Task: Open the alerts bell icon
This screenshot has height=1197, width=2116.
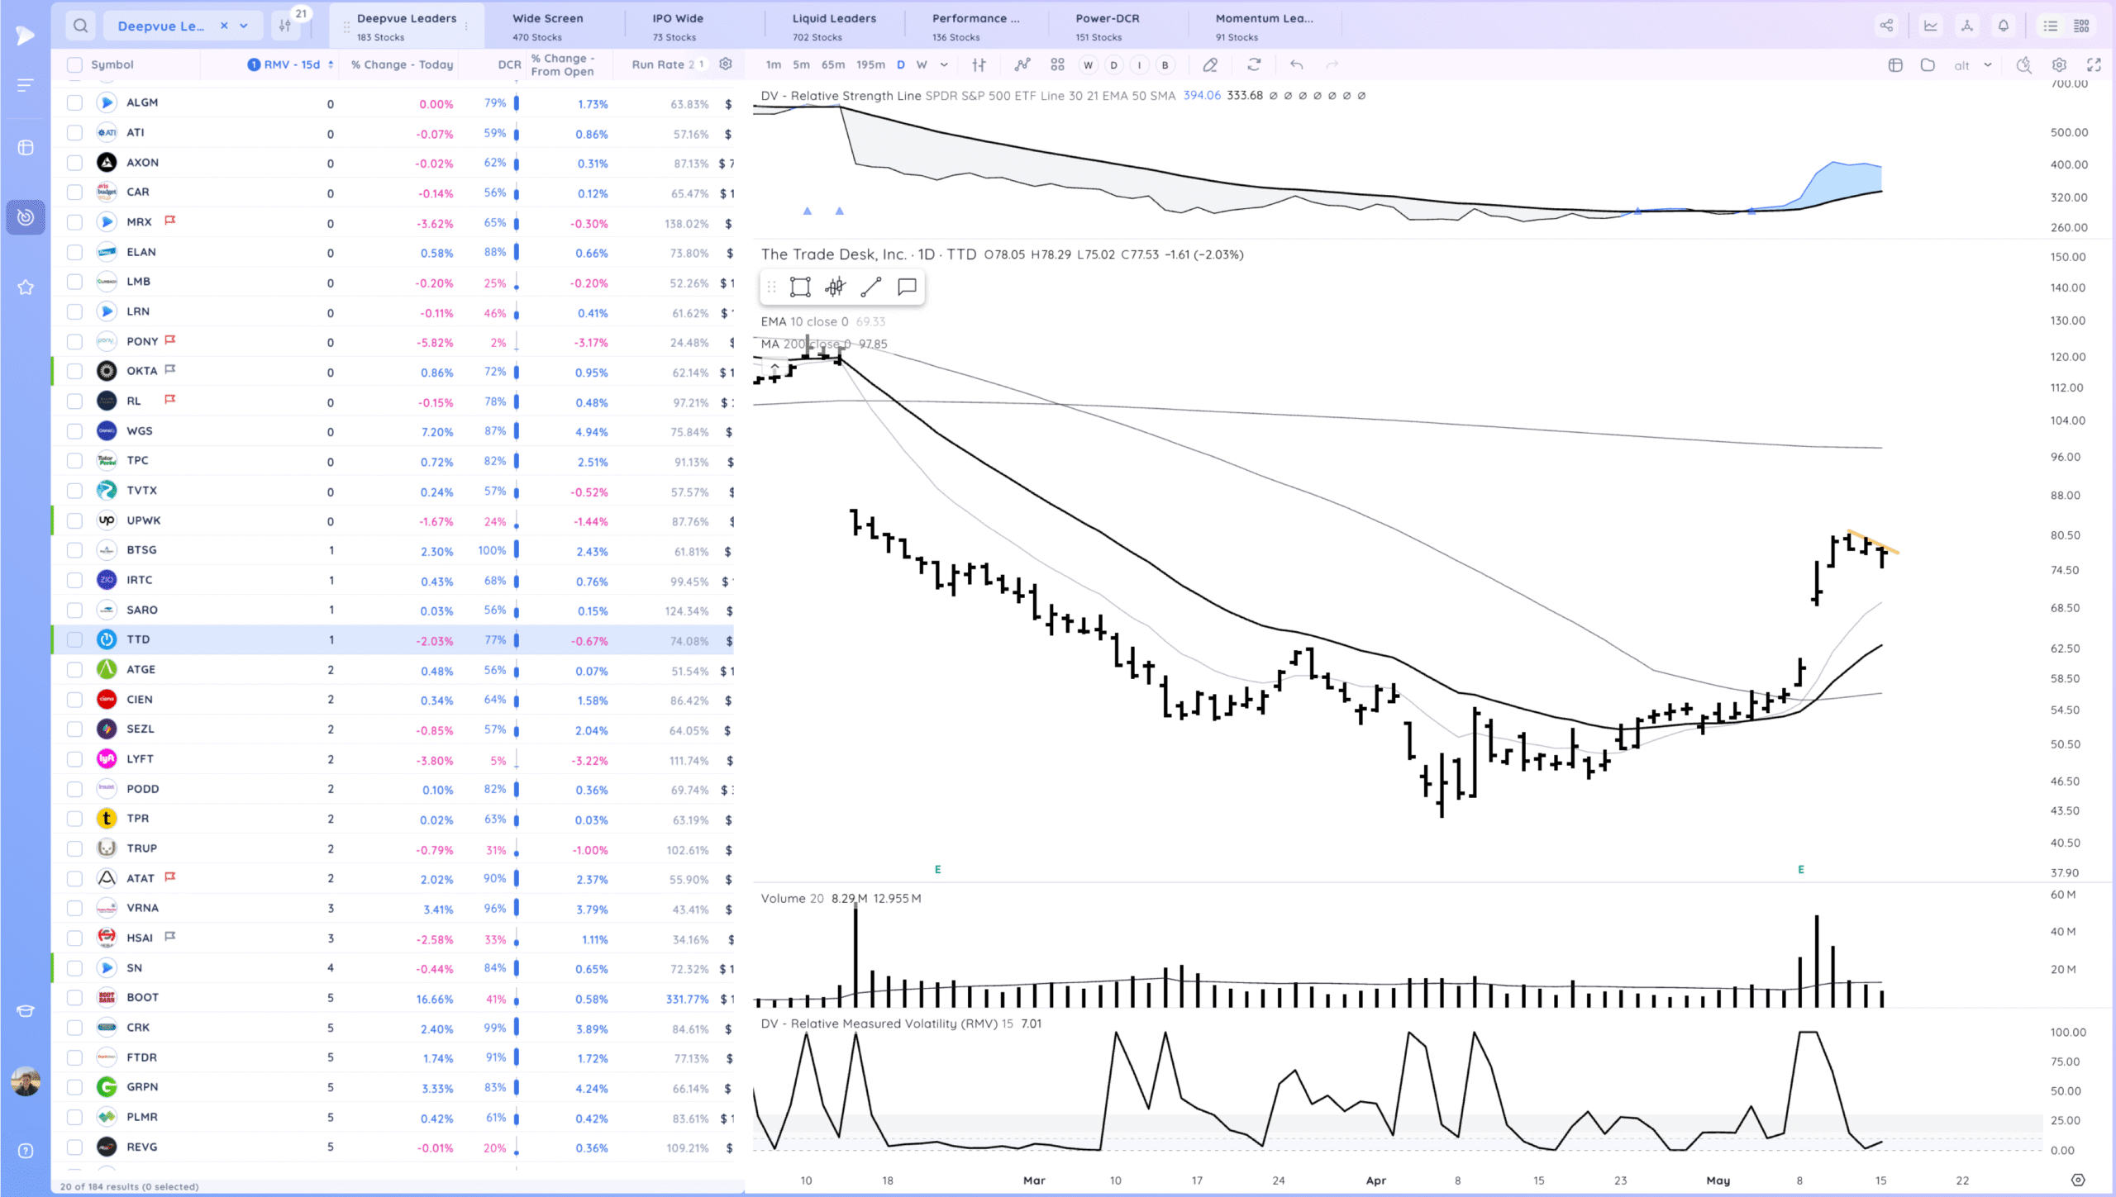Action: point(2004,26)
